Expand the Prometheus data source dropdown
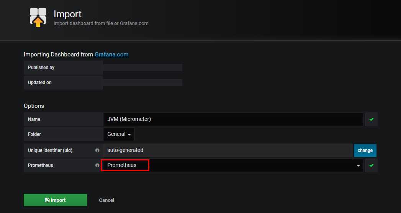Screen dimensions: 401x213 [233, 165]
